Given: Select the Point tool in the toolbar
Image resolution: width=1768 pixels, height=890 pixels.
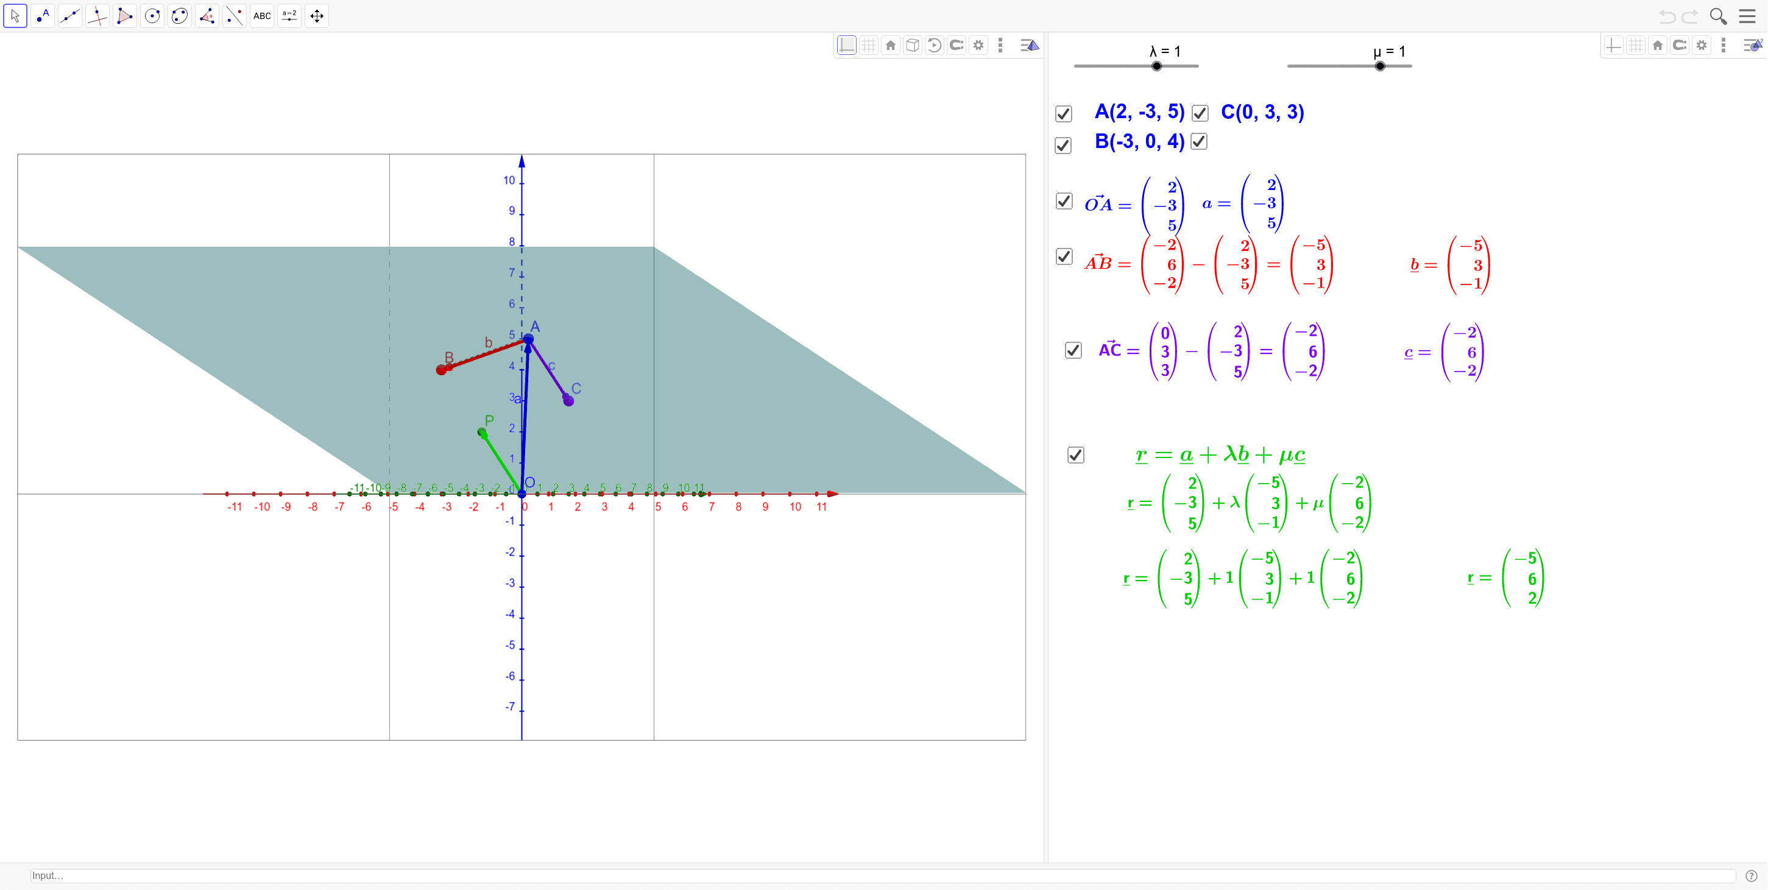Looking at the screenshot, I should pos(43,16).
